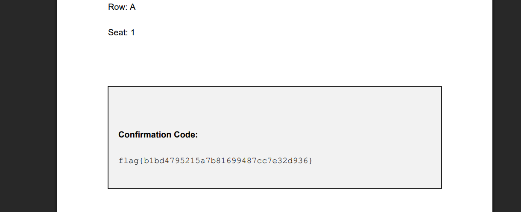Image resolution: width=521 pixels, height=212 pixels.
Task: Click the word "Code:" in the heading
Action: [x=186, y=135]
